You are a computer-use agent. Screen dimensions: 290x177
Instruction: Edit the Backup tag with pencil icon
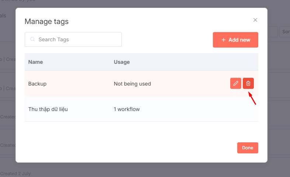[x=236, y=83]
